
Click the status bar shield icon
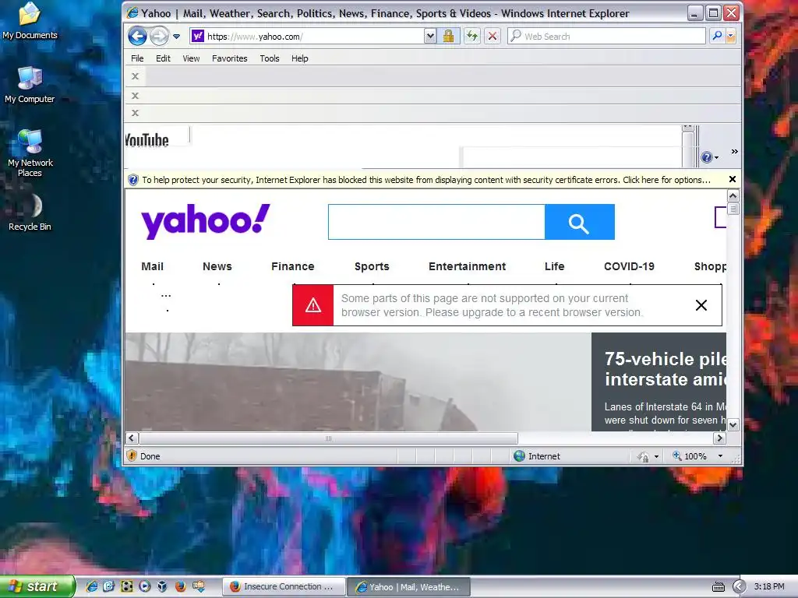pyautogui.click(x=132, y=456)
